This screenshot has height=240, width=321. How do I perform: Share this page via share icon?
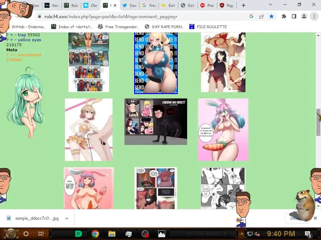click(x=261, y=17)
